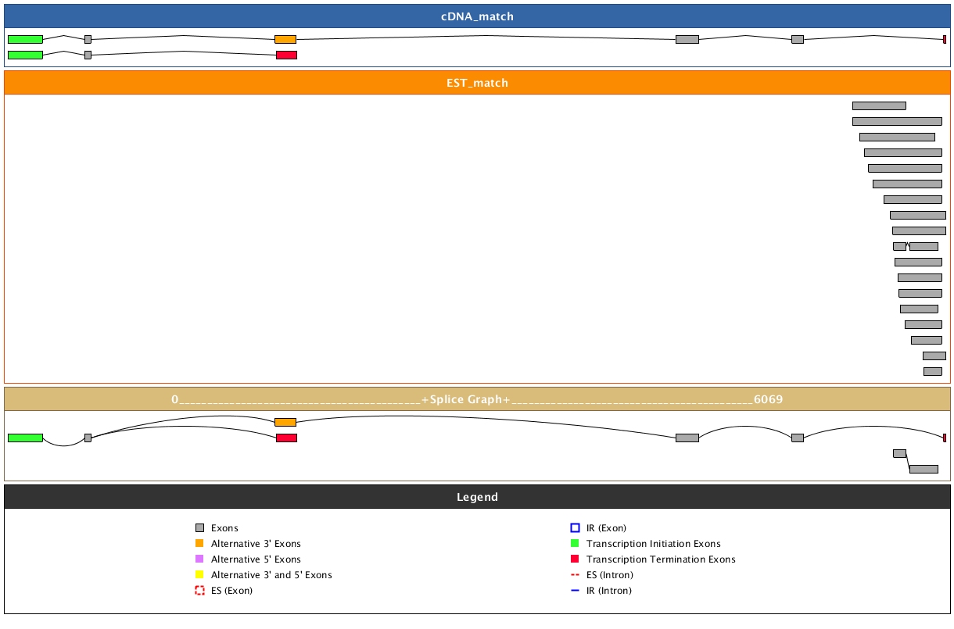Click the orange alternative exon in Splice Graph

point(285,422)
